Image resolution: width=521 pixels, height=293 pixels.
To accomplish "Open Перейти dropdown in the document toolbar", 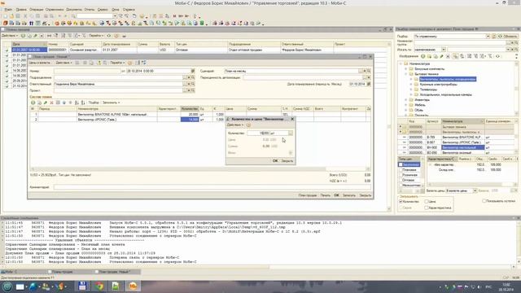I will (117, 63).
